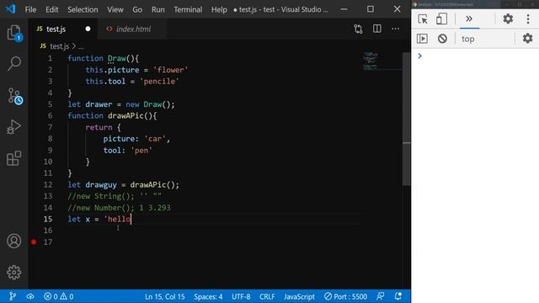
Task: Click 'pen' string on line 9
Action: 141,151
